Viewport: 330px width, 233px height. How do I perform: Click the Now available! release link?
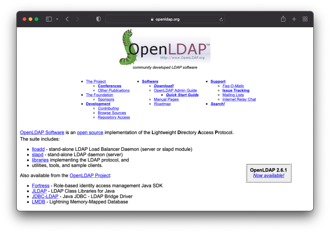(268, 176)
